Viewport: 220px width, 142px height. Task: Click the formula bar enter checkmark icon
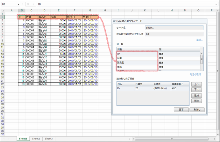(x=33, y=4)
